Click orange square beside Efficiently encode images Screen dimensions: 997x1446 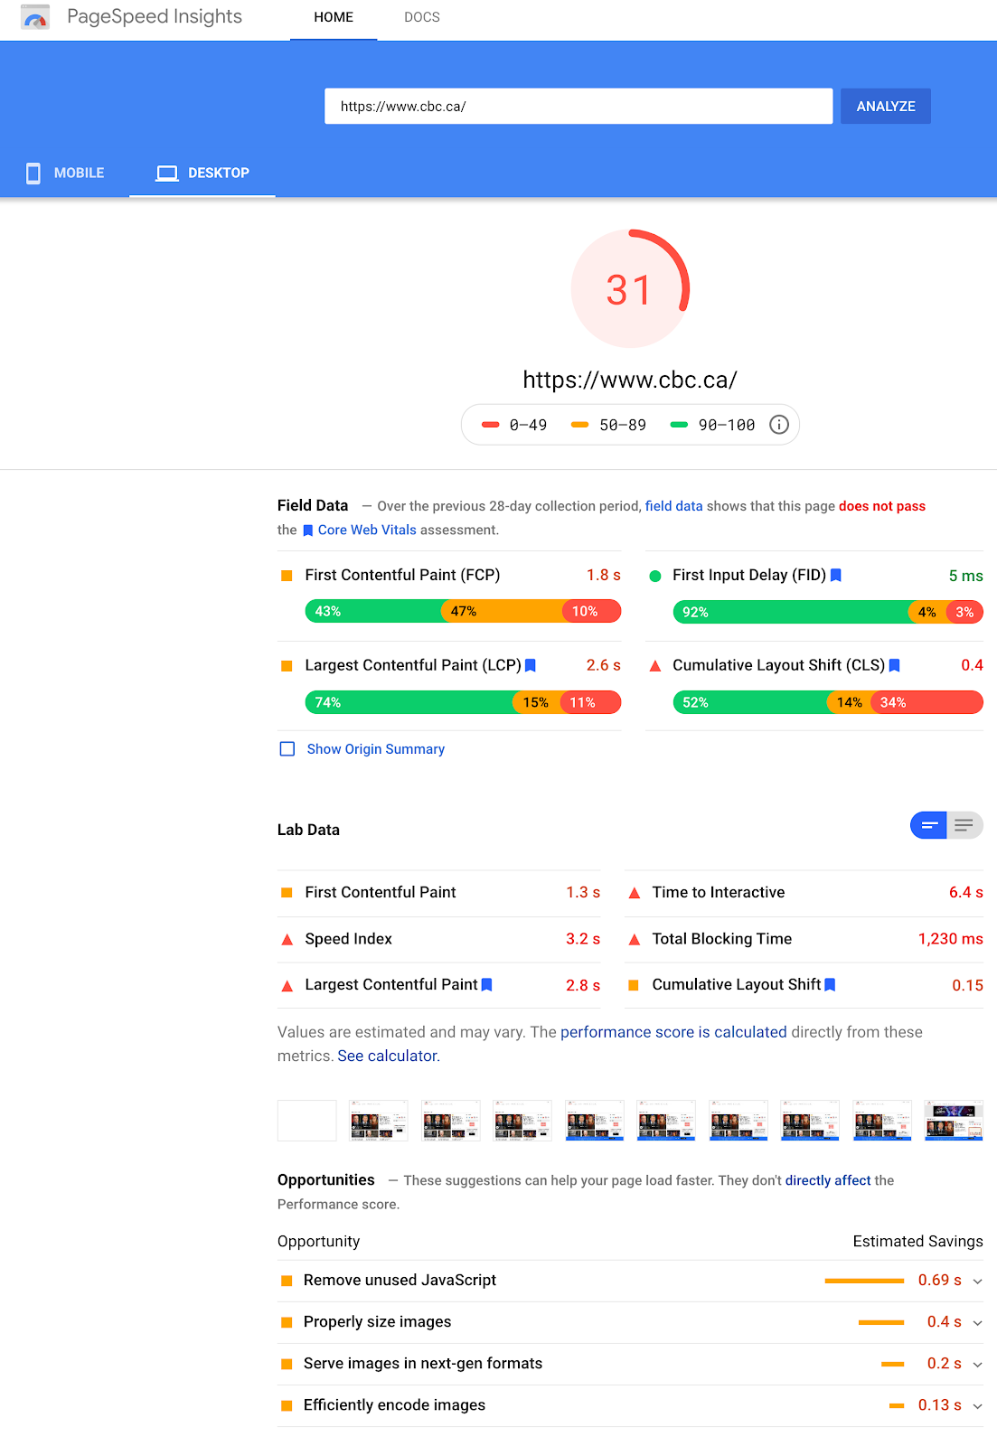click(287, 1405)
